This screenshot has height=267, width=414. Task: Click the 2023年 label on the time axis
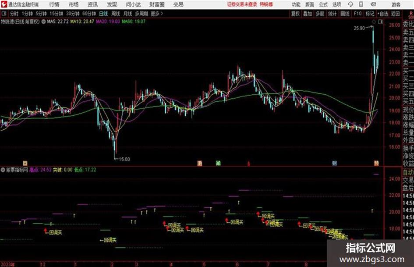8,264
